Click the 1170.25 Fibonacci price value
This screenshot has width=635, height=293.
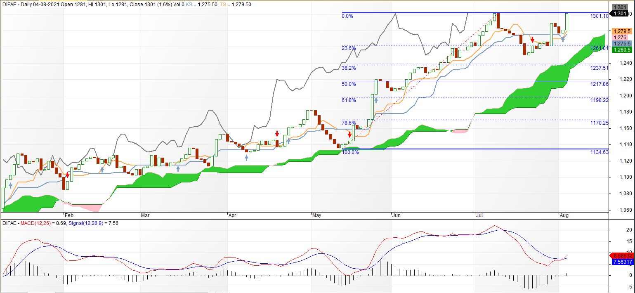tap(600, 123)
